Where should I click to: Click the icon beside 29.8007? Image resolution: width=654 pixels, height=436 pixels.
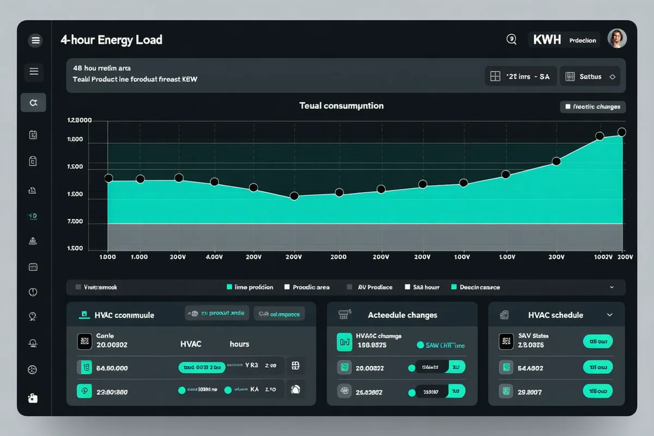[506, 390]
